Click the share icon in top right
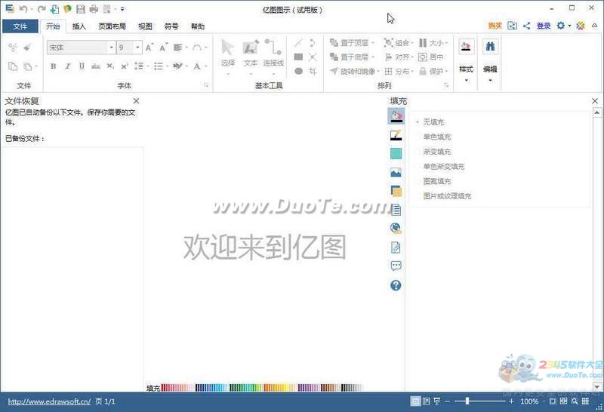The height and width of the screenshot is (412, 604). 526,26
